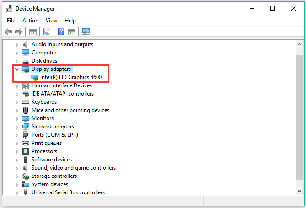Open the Properties toolbar icon
Viewport: 306px width, 208px height.
tap(47, 32)
